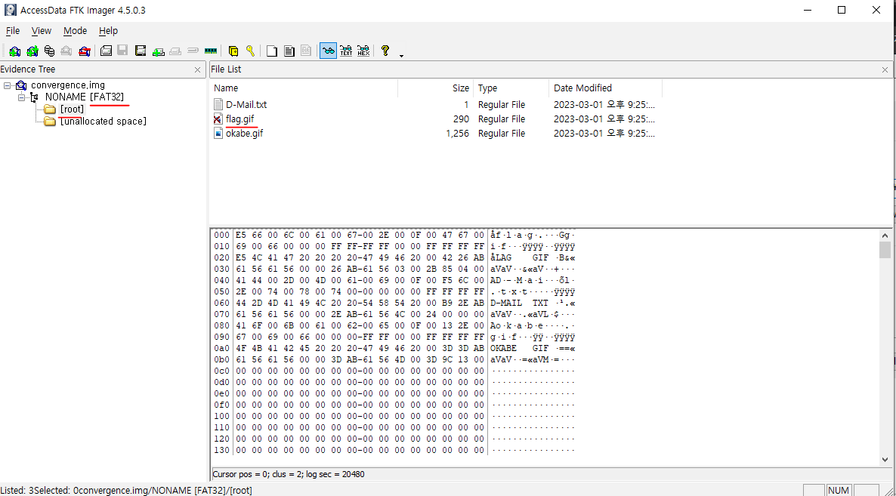
Task: Click the Detect EFS Encryption key icon
Action: coord(250,51)
